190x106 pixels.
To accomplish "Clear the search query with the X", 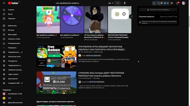I will coord(113,3).
